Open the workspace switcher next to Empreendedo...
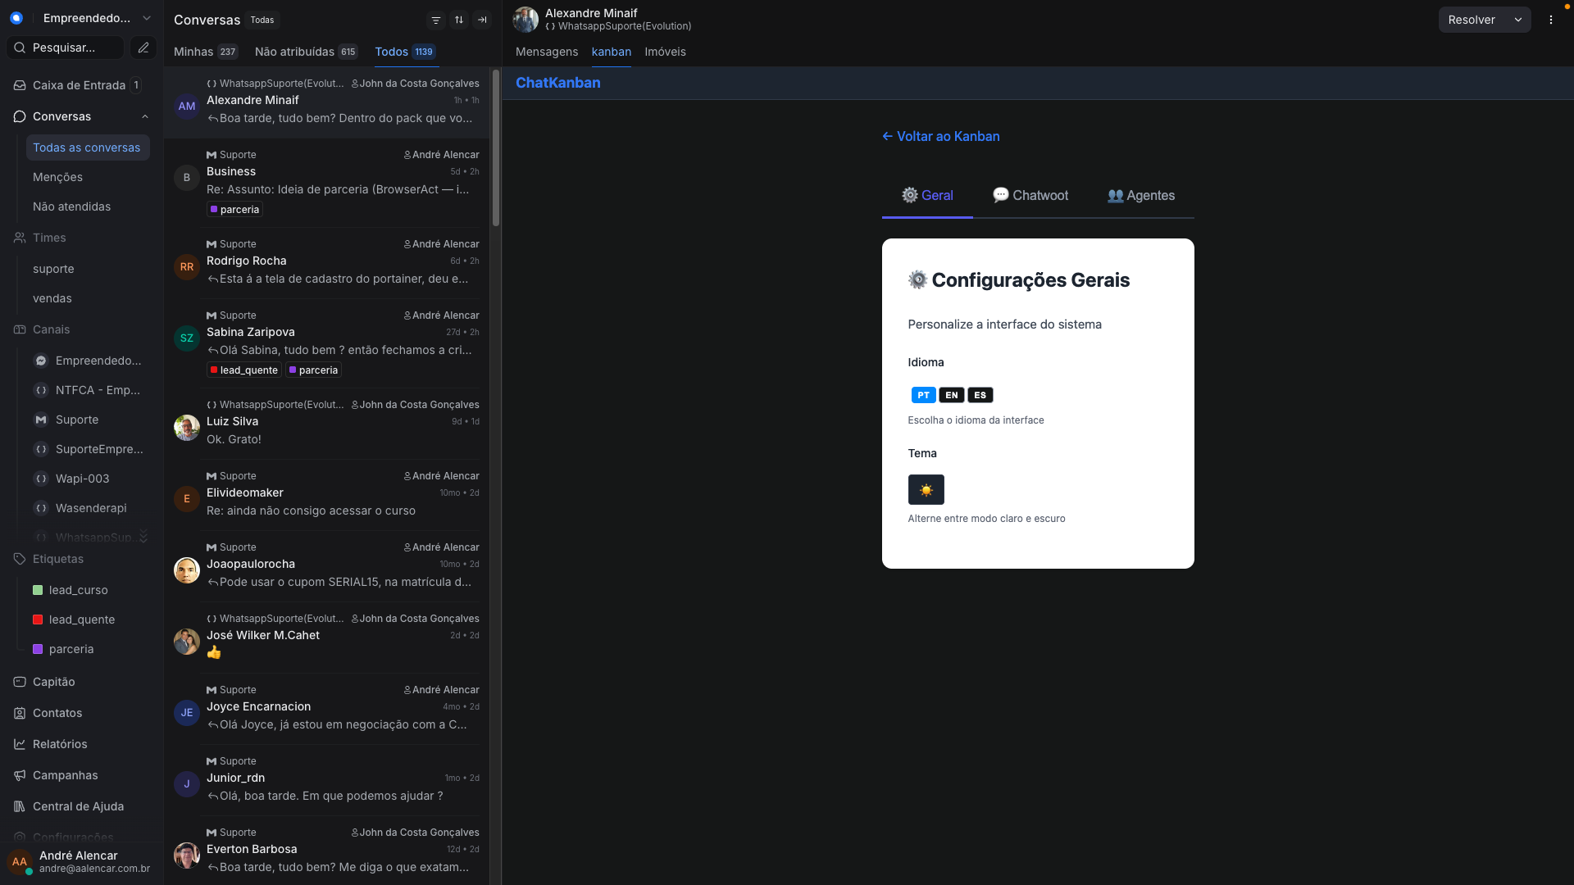Screen dimensions: 1574x885 tap(146, 17)
